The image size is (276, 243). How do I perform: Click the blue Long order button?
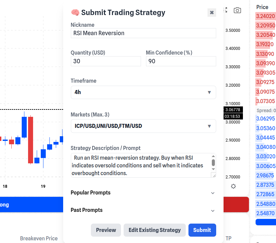click(30, 205)
